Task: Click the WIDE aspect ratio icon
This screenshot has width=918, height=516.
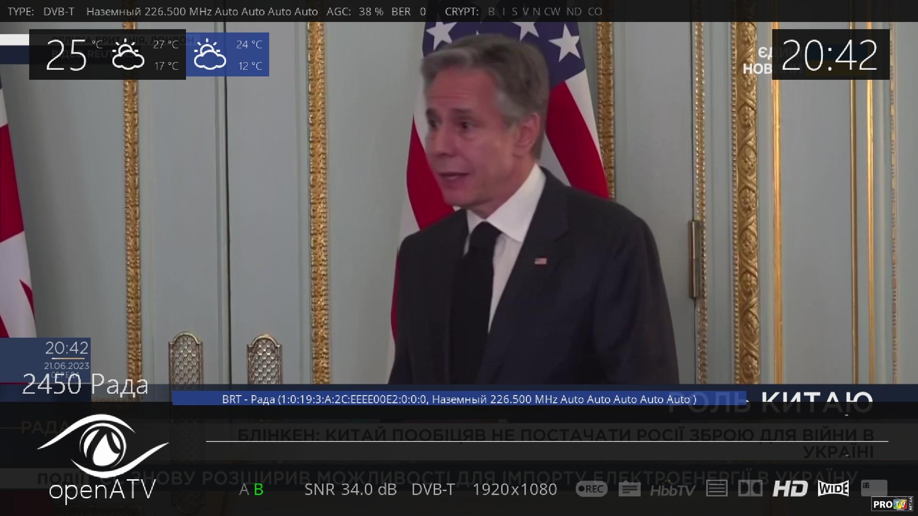Action: (833, 489)
